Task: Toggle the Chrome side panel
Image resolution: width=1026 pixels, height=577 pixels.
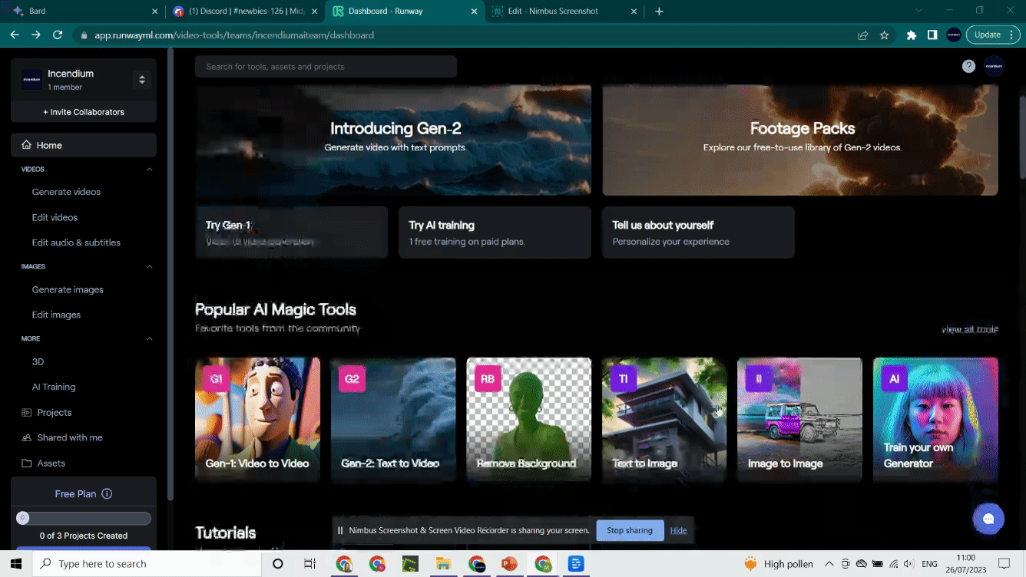Action: tap(932, 35)
